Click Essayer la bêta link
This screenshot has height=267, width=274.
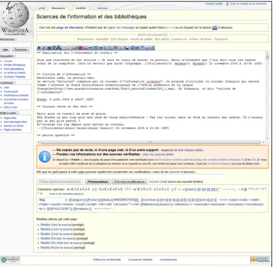214,4
